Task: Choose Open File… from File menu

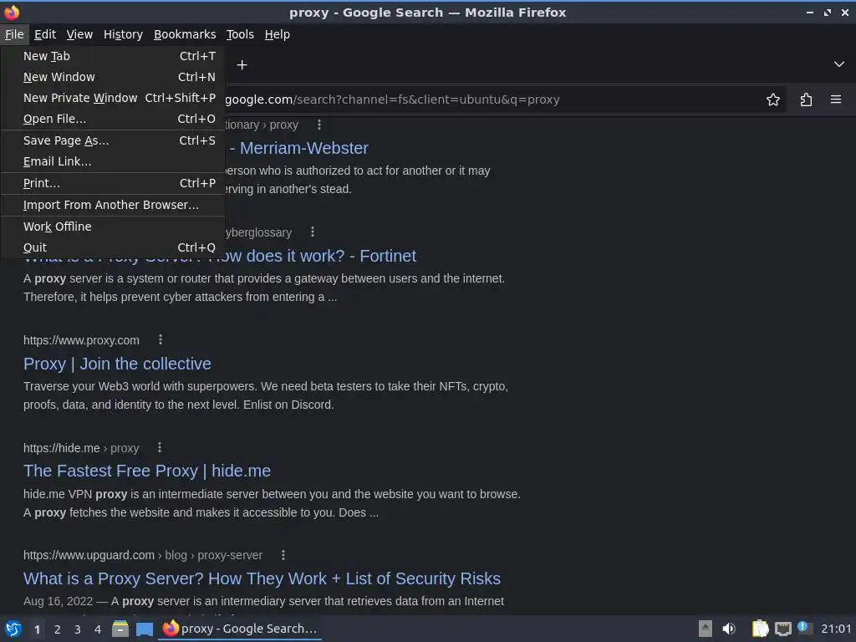Action: (x=113, y=119)
